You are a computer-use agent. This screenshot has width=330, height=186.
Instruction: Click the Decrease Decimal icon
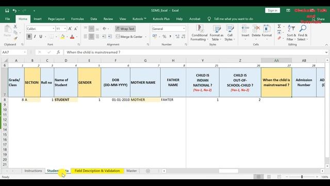(184, 37)
